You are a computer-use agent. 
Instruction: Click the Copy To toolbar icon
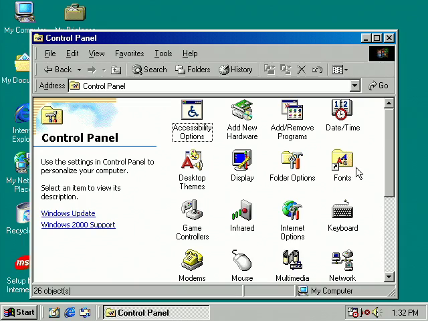tap(286, 70)
